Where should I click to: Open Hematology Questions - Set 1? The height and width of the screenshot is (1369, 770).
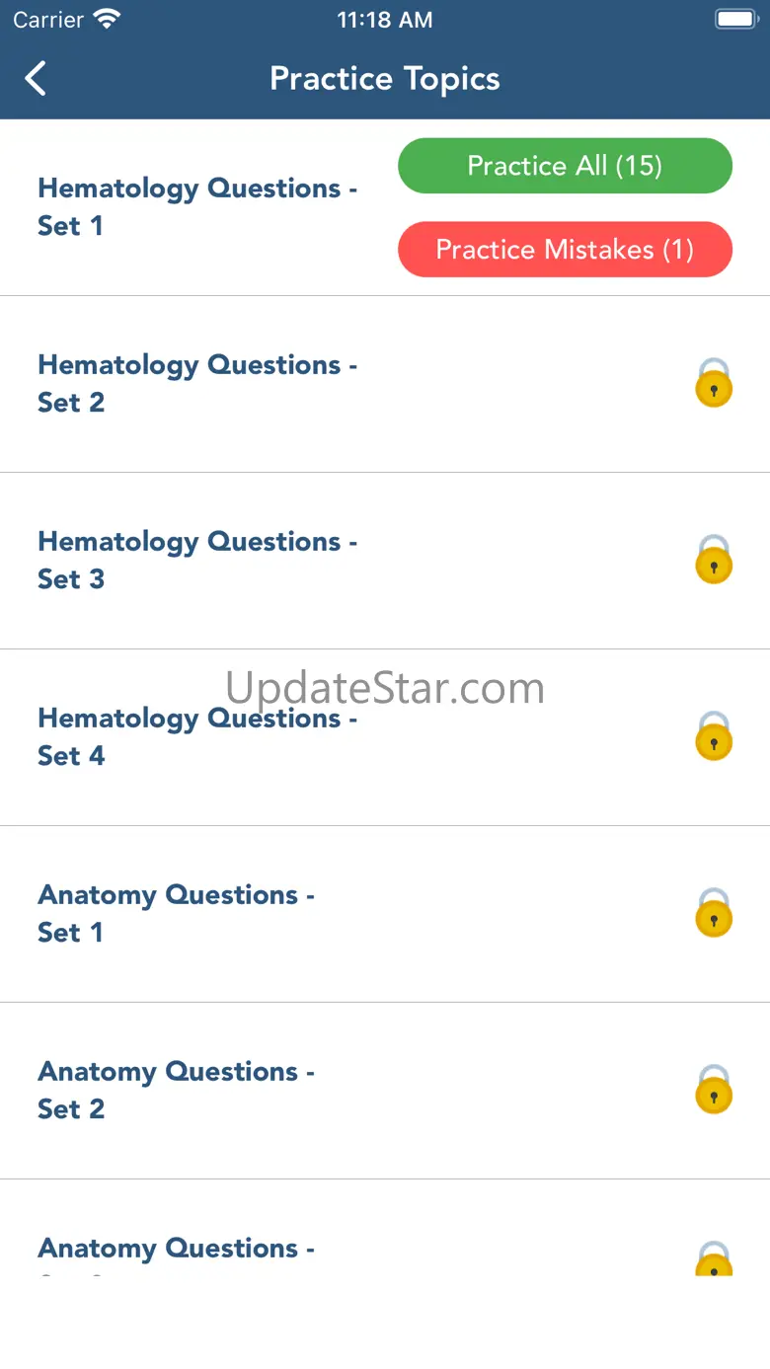(197, 207)
